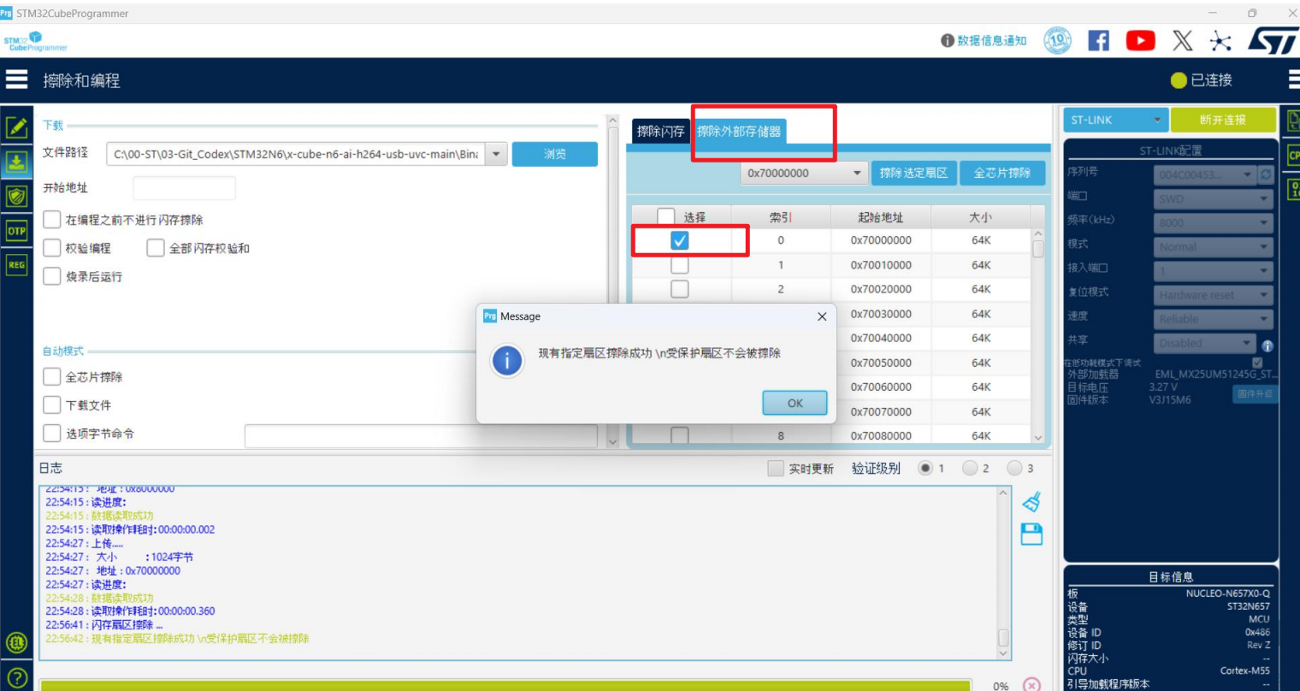Open the REG register viewer icon
Screen dimensions: 1300x691
click(16, 265)
